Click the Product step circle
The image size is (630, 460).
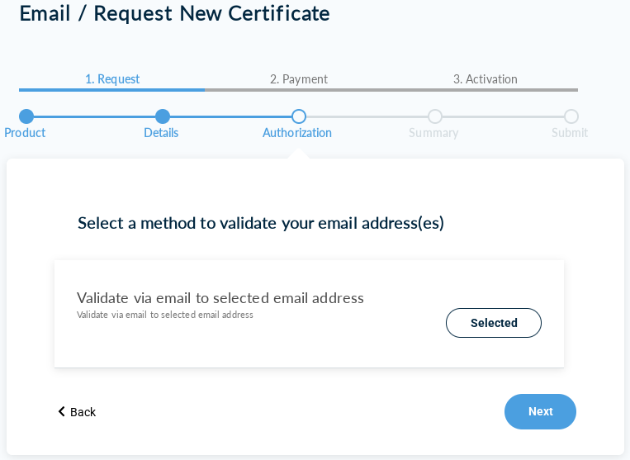pyautogui.click(x=26, y=116)
